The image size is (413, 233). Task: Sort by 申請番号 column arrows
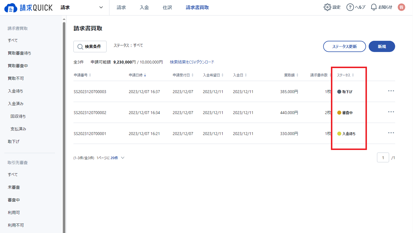pyautogui.click(x=90, y=75)
